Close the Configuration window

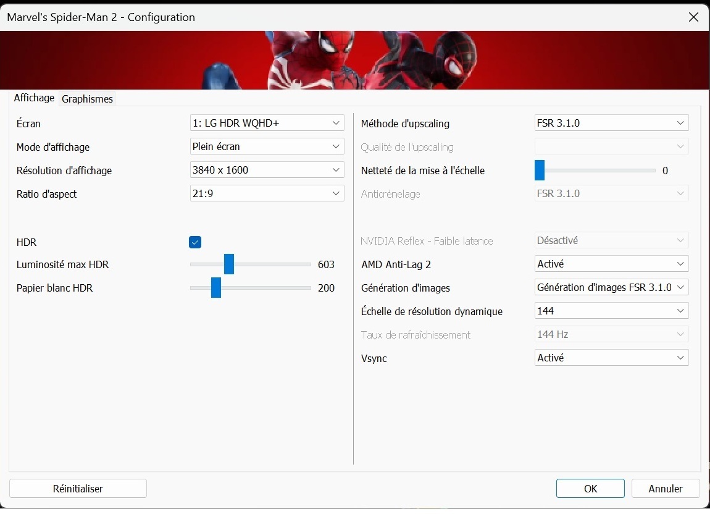click(693, 17)
